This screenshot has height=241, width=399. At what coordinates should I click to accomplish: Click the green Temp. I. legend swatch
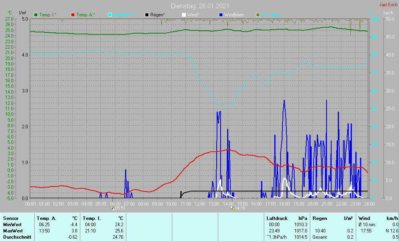point(36,15)
